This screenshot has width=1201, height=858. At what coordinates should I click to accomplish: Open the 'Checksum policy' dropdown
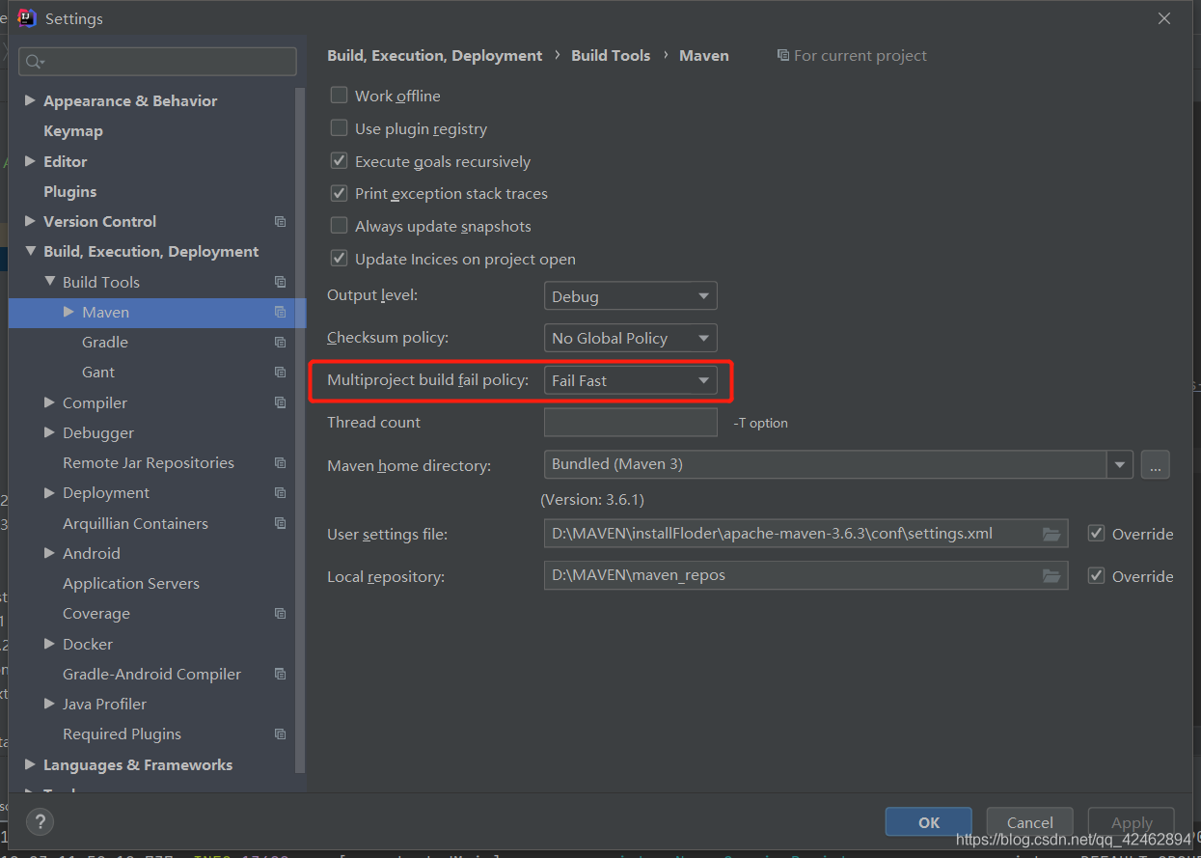click(x=630, y=338)
